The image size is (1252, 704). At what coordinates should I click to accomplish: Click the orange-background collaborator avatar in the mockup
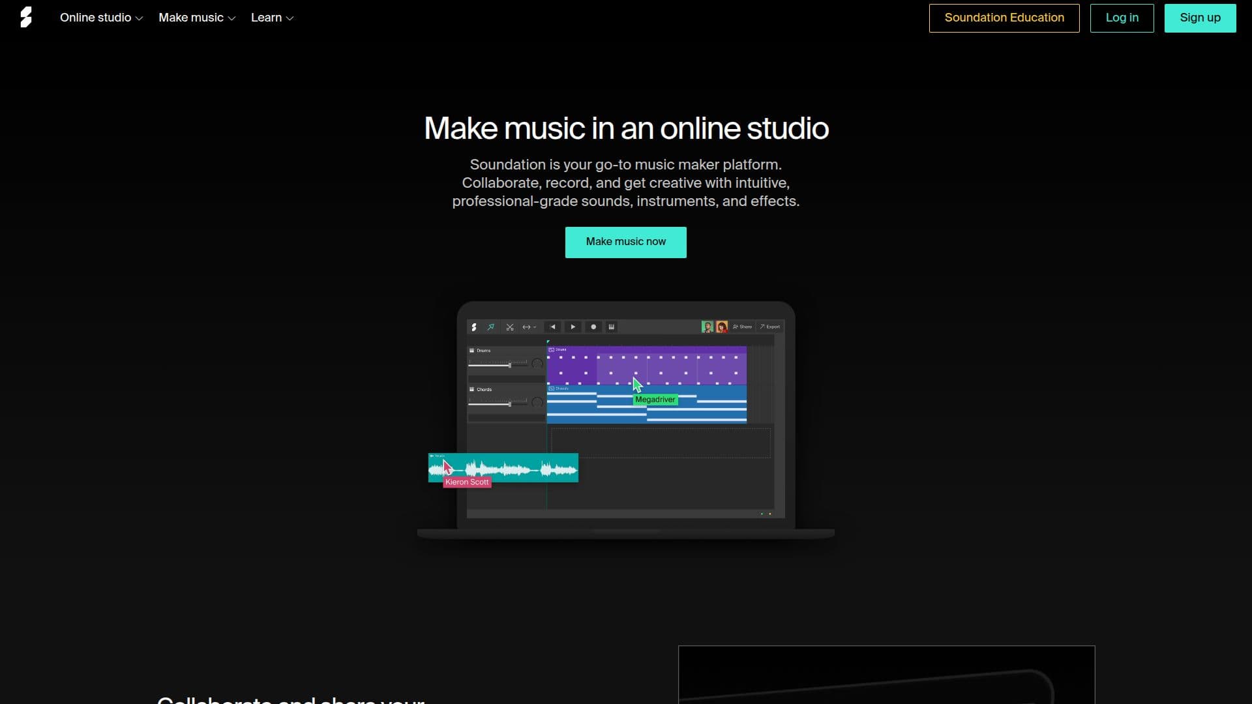722,327
